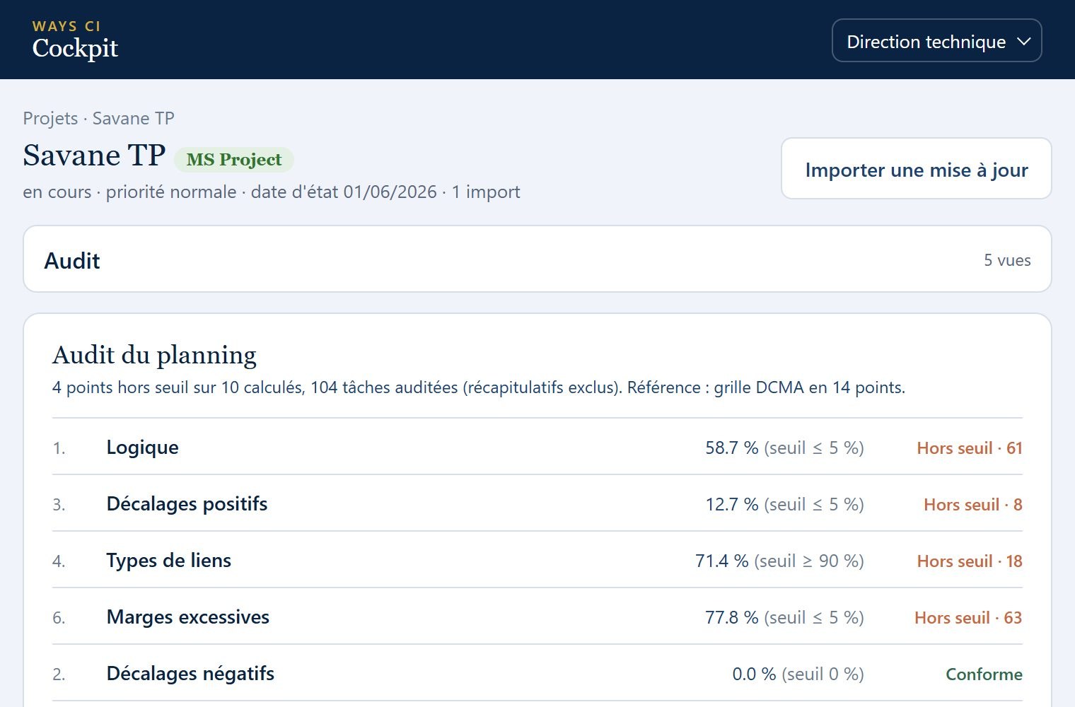
Task: Open the Décalages négatifs audit row
Action: 537,673
